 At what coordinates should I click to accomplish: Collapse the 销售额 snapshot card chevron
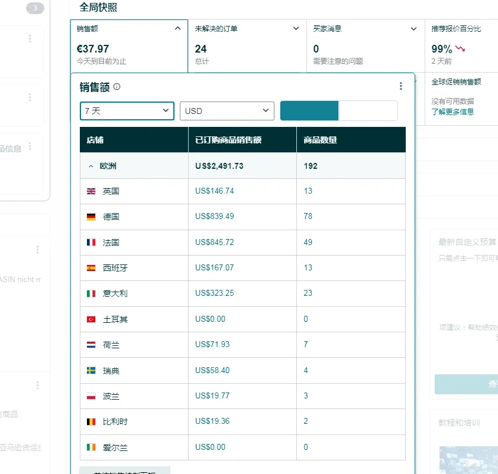tap(177, 28)
